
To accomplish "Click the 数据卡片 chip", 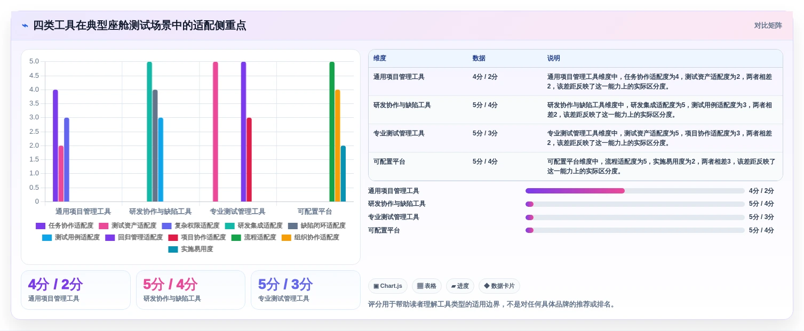I will pyautogui.click(x=499, y=286).
